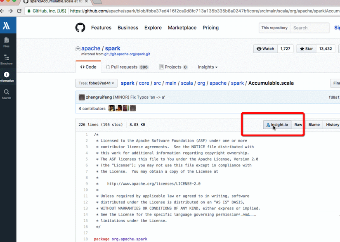Click the 396 pull requests counter
340x242 pixels.
tap(144, 67)
